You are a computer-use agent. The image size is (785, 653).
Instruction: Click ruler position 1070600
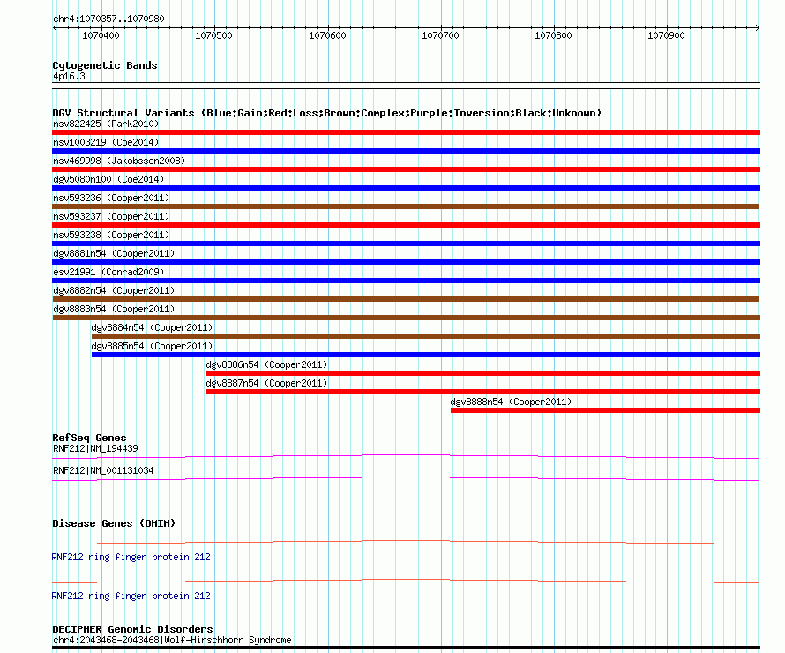click(327, 35)
